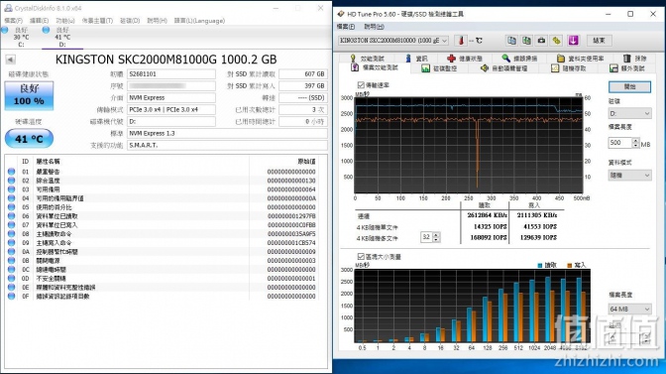666x374 pixels.
Task: Switch to the AAM tab with speaker icon
Action: [503, 68]
